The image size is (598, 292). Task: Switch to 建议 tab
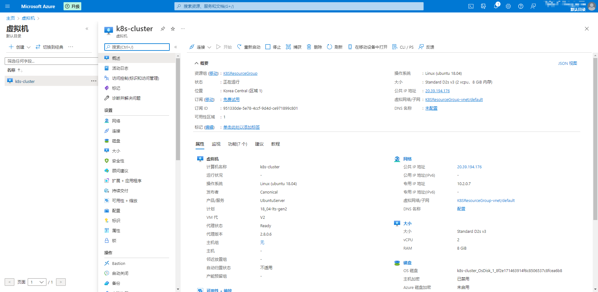(x=259, y=144)
